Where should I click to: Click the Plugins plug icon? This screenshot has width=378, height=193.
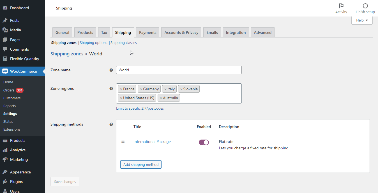(x=5, y=182)
